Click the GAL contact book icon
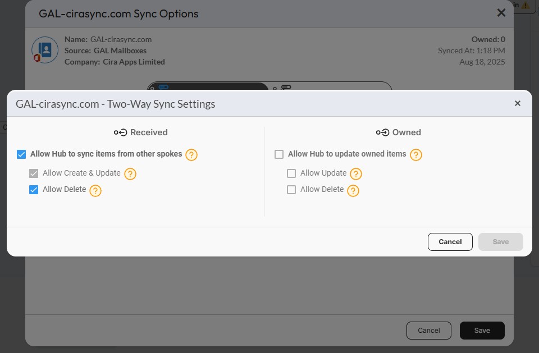Screen dimensions: 539x353 coord(45,50)
